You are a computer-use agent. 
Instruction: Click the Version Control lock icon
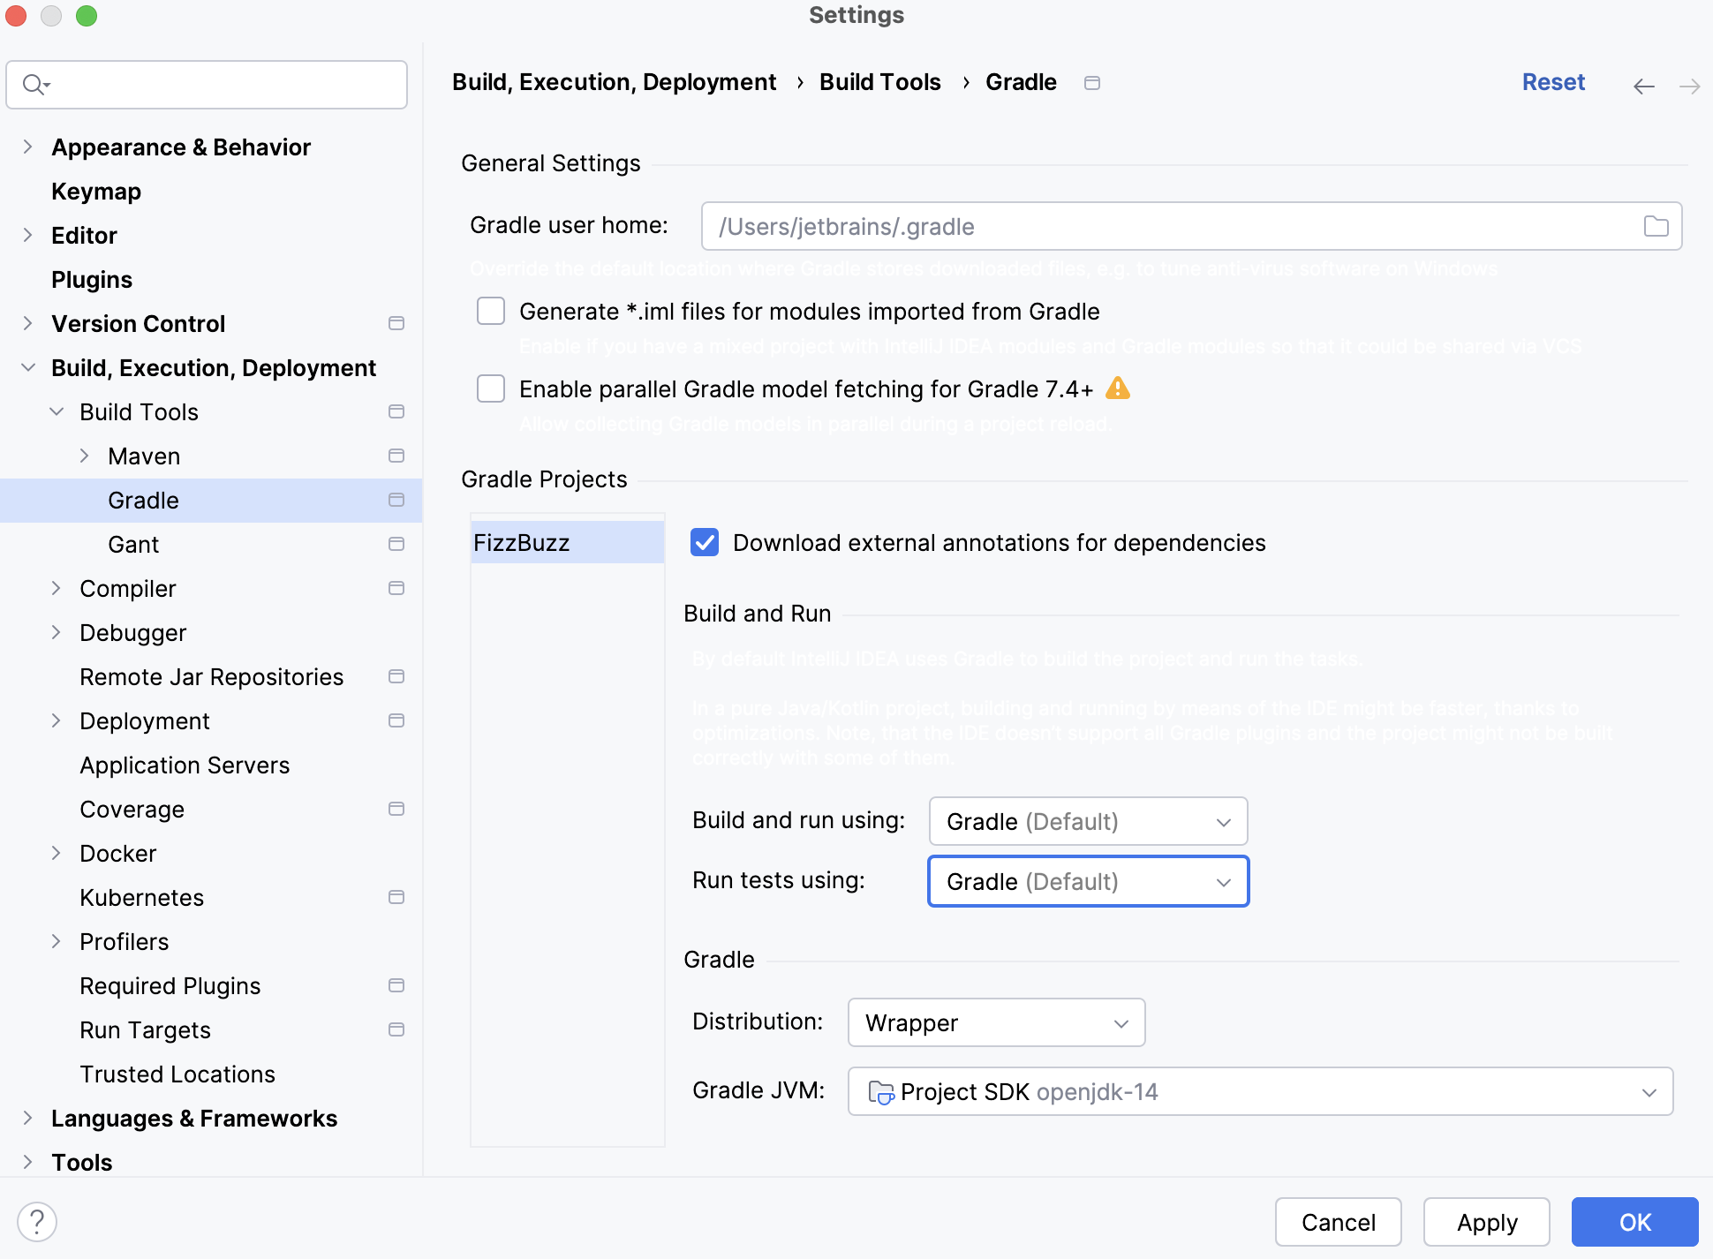[x=395, y=323]
